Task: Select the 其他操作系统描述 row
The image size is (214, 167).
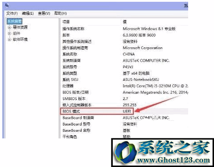Action: [x=77, y=42]
